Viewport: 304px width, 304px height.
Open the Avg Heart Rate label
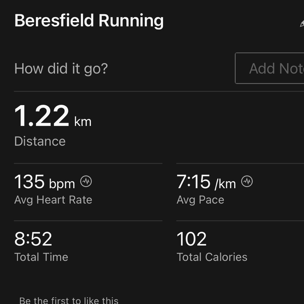[x=53, y=200]
